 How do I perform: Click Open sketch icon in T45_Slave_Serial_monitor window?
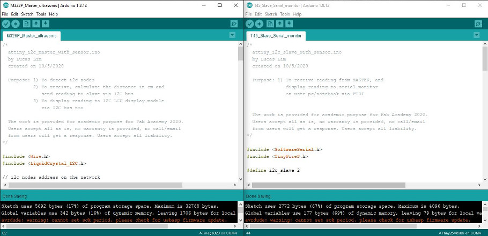[x=280, y=24]
